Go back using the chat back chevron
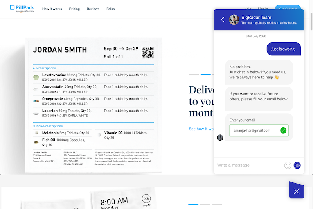 coord(223,19)
